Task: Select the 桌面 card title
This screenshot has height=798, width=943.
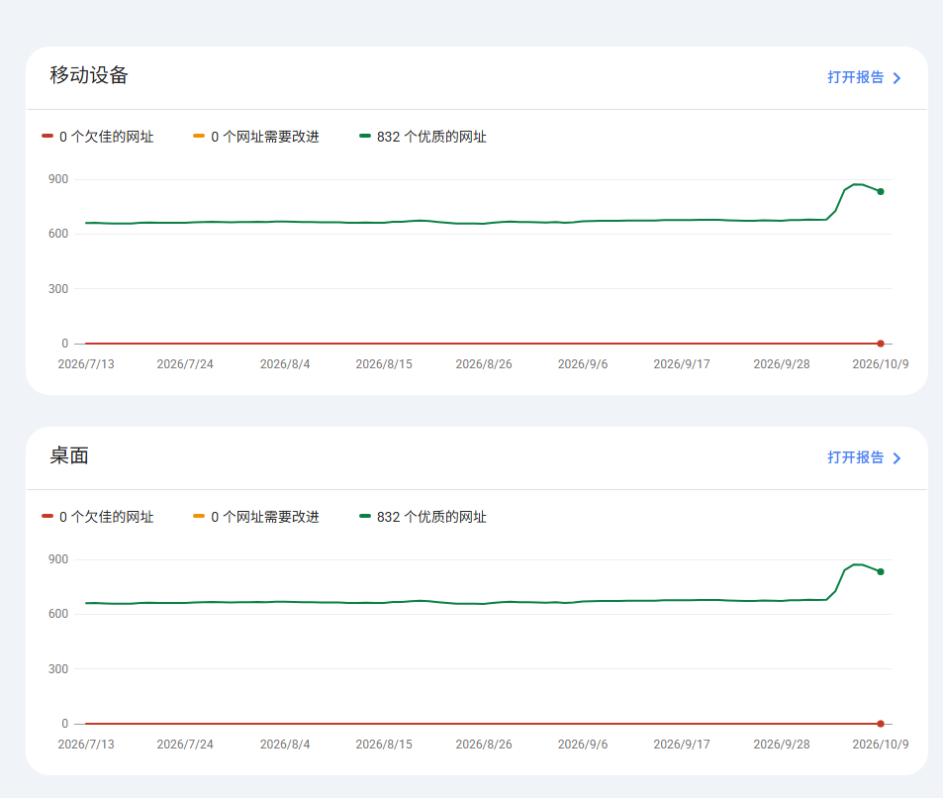Action: coord(69,455)
